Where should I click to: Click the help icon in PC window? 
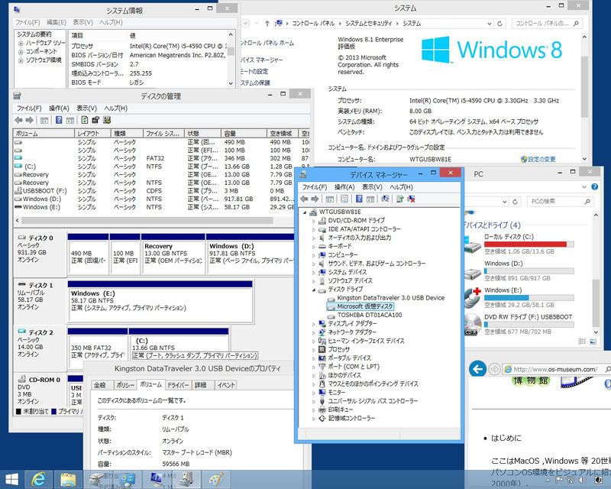(595, 186)
